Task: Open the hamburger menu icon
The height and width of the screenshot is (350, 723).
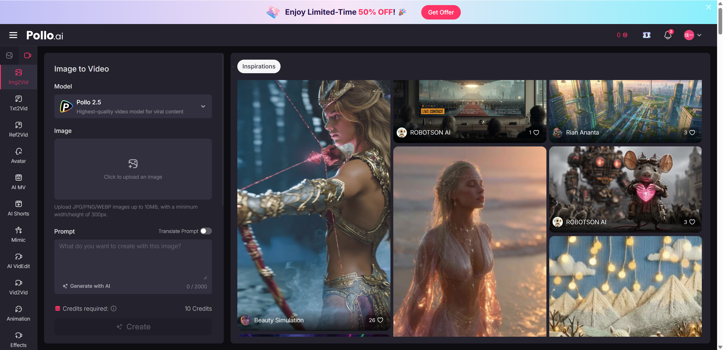Action: point(13,35)
